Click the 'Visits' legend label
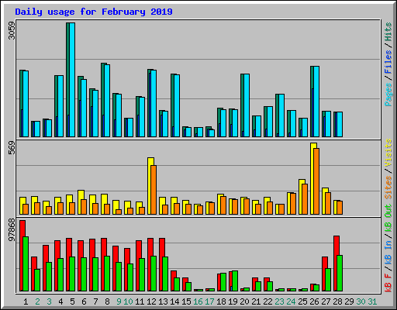This screenshot has width=397, height=310. click(388, 153)
